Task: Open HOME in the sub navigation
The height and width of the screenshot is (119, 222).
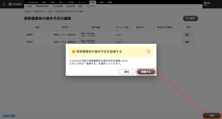Action: tap(29, 6)
